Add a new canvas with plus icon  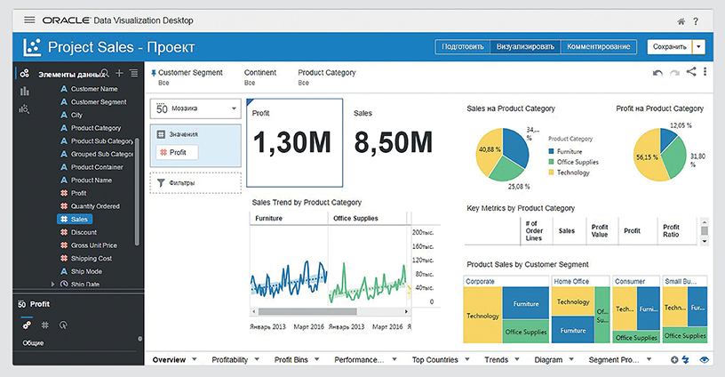coord(674,359)
